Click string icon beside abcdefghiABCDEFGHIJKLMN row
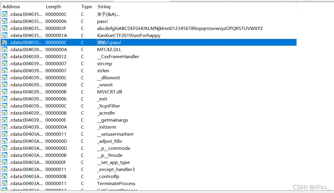The width and height of the screenshot is (334, 193). [x=4, y=28]
